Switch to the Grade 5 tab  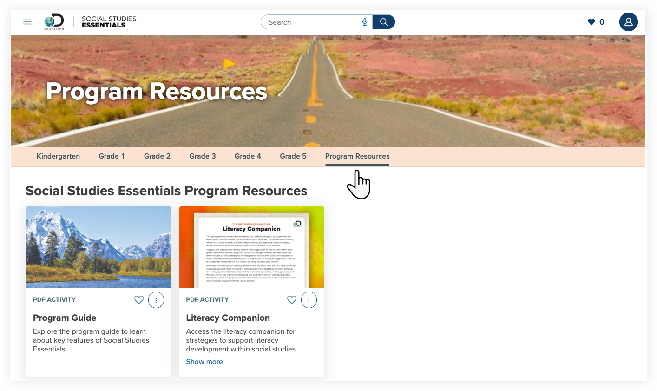[x=293, y=156]
